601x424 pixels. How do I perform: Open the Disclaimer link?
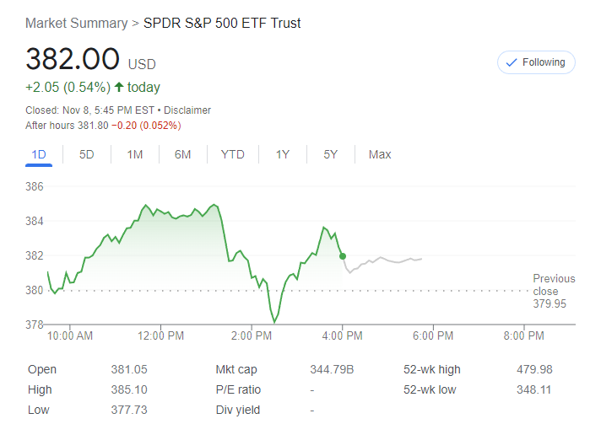click(x=187, y=110)
